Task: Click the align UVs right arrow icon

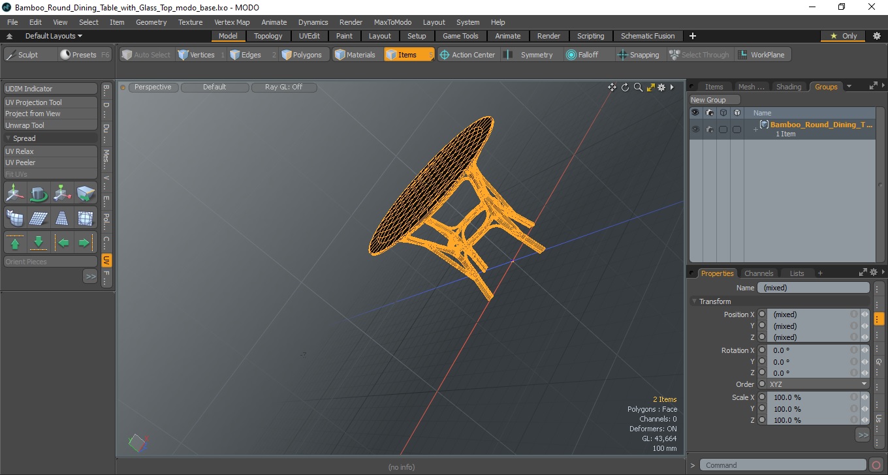Action: pos(84,243)
